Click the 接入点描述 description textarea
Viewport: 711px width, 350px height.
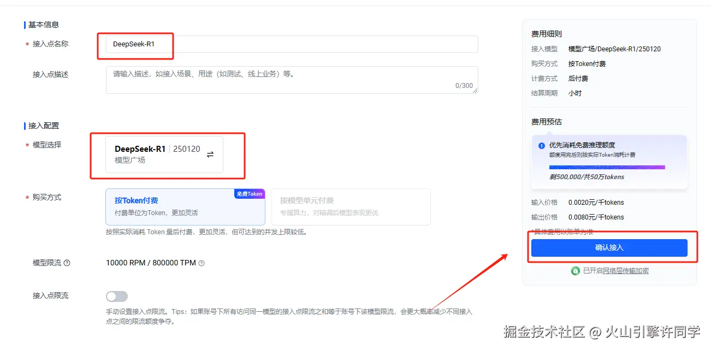[292, 80]
